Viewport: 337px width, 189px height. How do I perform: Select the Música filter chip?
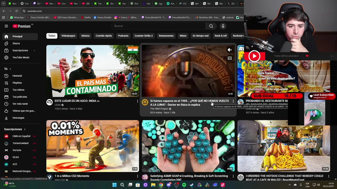point(85,36)
